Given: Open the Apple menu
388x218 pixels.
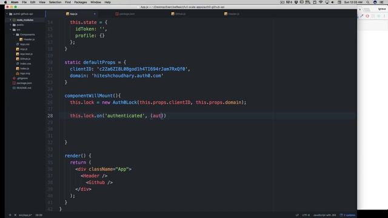Looking at the screenshot, I should click(5, 2).
